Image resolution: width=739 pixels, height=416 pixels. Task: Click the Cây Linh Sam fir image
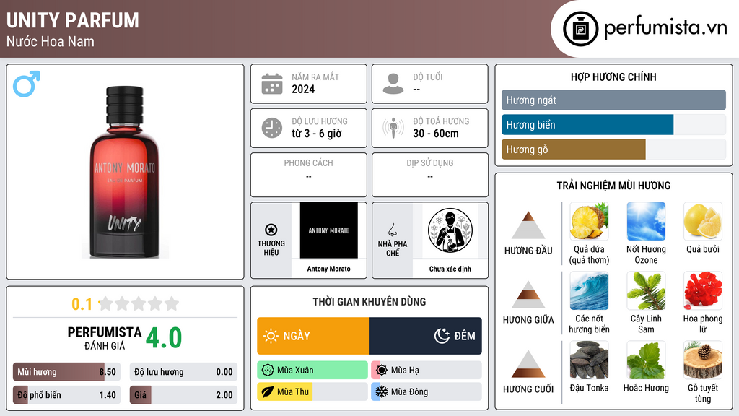pos(646,290)
